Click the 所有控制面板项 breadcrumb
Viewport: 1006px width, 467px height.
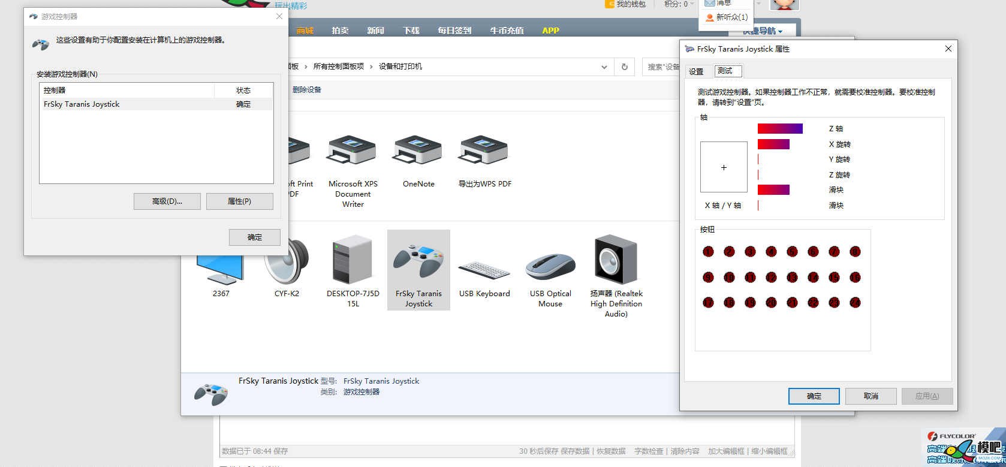pyautogui.click(x=339, y=67)
